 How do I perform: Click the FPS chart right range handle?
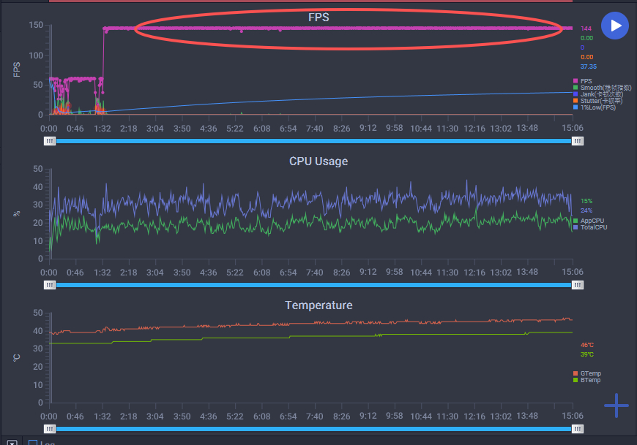pyautogui.click(x=577, y=141)
